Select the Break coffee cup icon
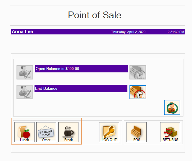Viewport: 192px width, 161px height. point(68,131)
